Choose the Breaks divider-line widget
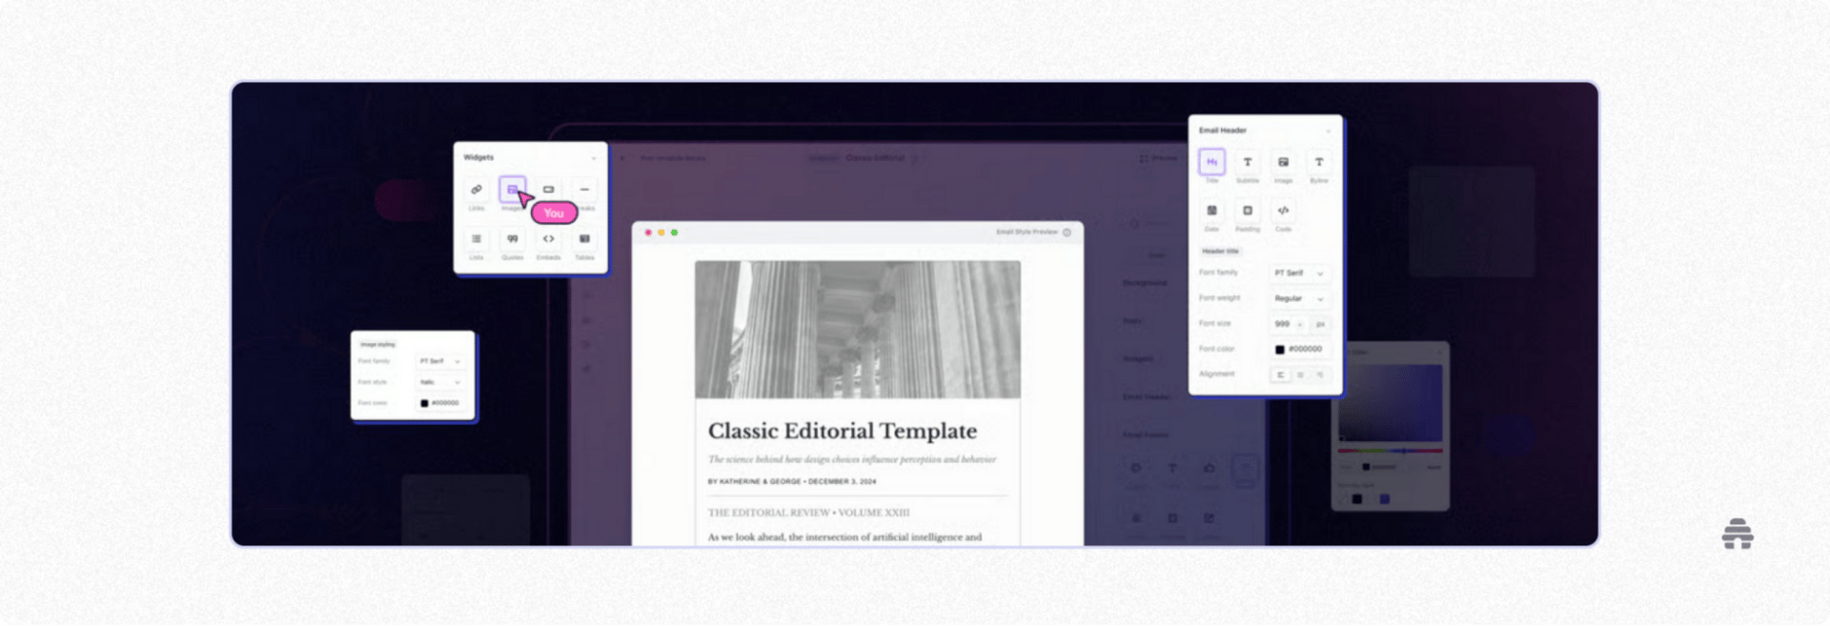Viewport: 1830px width, 626px height. click(x=584, y=190)
